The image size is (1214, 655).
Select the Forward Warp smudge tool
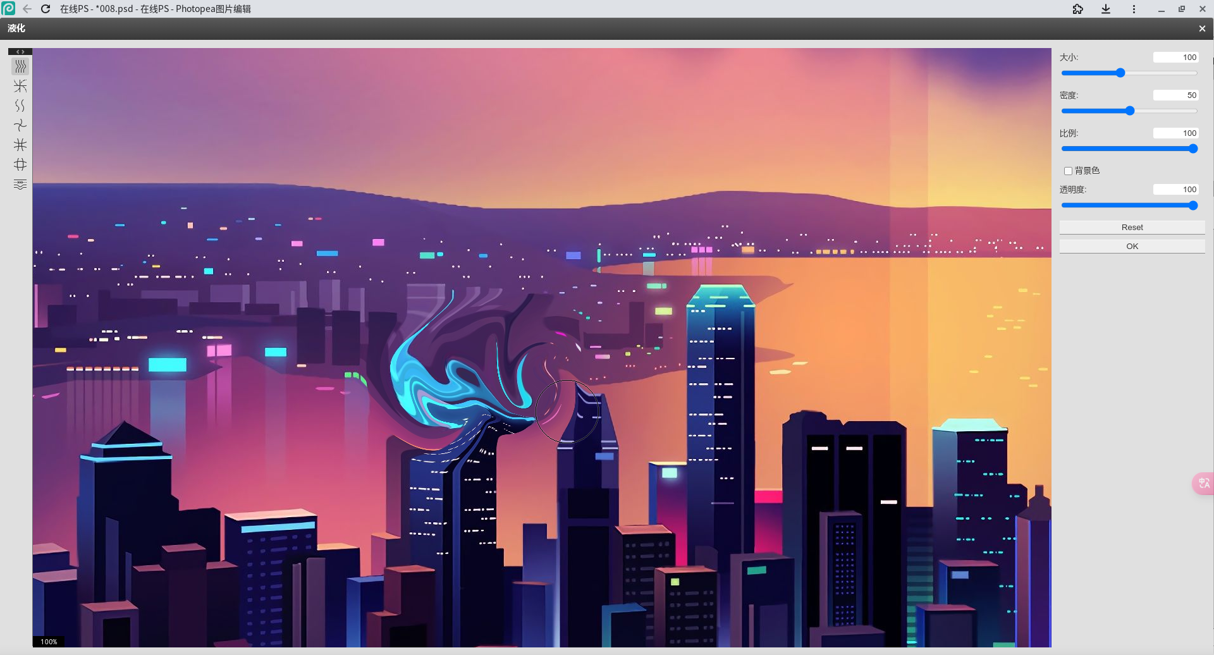(x=20, y=66)
